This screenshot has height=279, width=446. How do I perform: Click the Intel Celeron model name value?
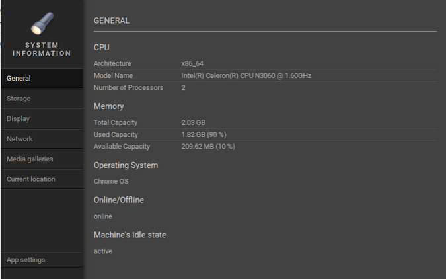pos(246,75)
